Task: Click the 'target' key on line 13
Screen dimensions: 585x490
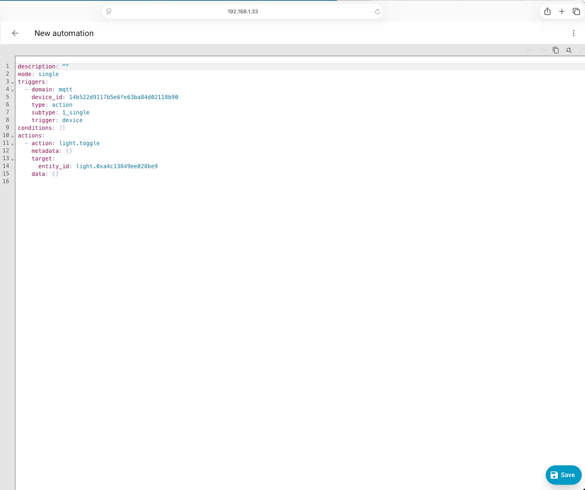Action: click(x=42, y=158)
